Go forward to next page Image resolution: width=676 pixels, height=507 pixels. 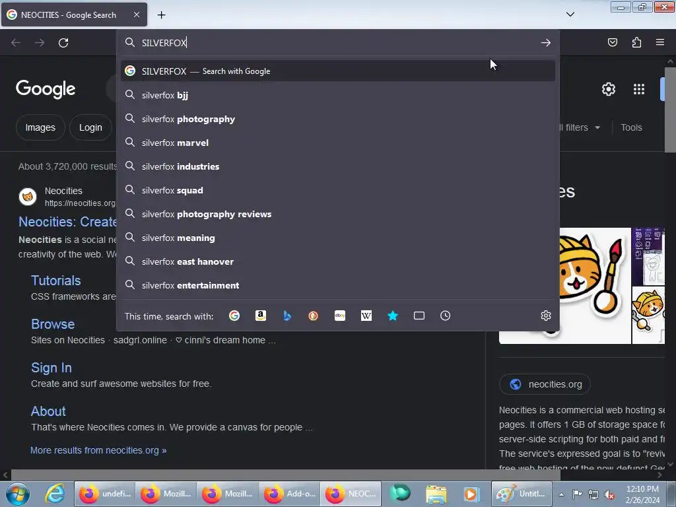click(x=40, y=43)
